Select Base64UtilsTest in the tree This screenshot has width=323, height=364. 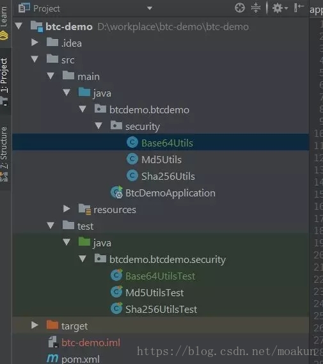tap(160, 276)
